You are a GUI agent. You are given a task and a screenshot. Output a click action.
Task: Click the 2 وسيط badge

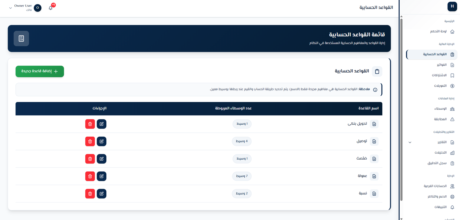[x=242, y=194]
